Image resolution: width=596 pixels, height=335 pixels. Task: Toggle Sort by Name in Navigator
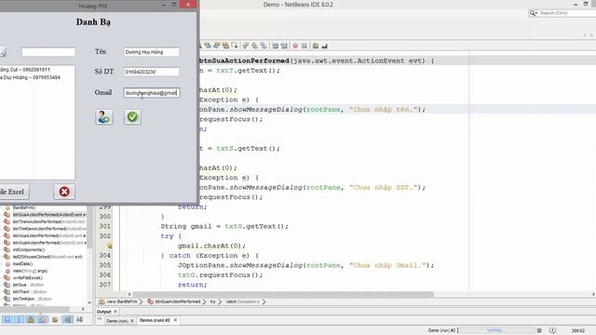(68, 320)
